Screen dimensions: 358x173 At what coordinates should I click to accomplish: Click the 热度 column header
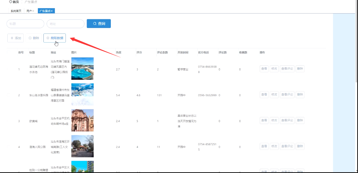point(119,52)
